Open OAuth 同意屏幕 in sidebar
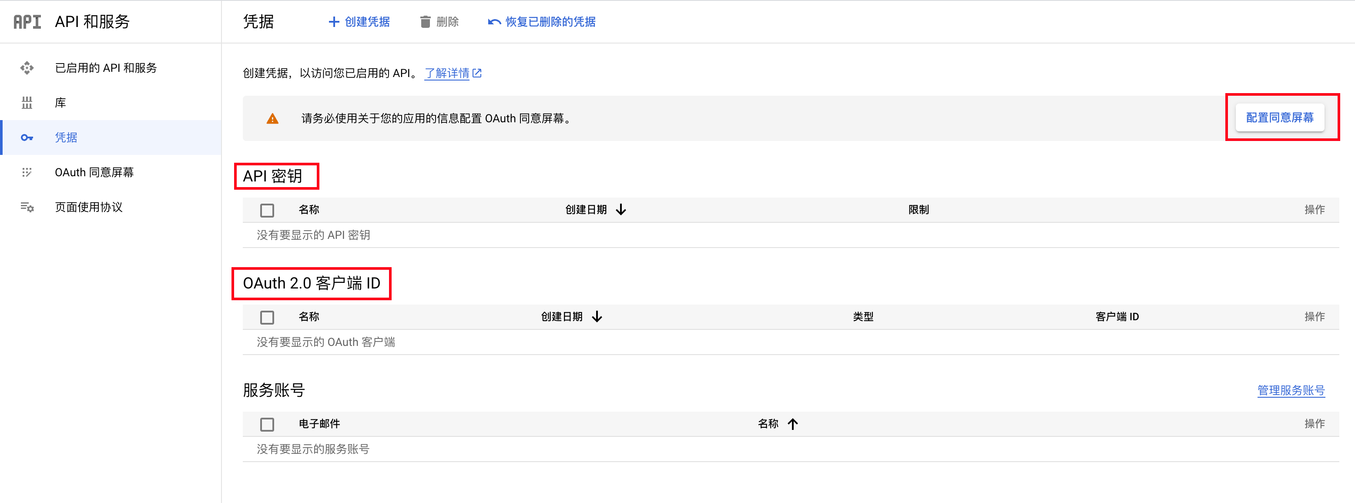Image resolution: width=1355 pixels, height=503 pixels. tap(111, 173)
